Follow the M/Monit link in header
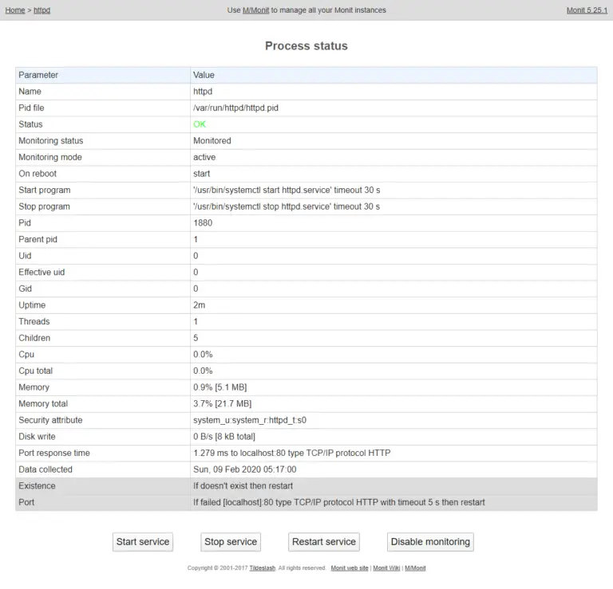Image resolution: width=613 pixels, height=589 pixels. [x=255, y=10]
